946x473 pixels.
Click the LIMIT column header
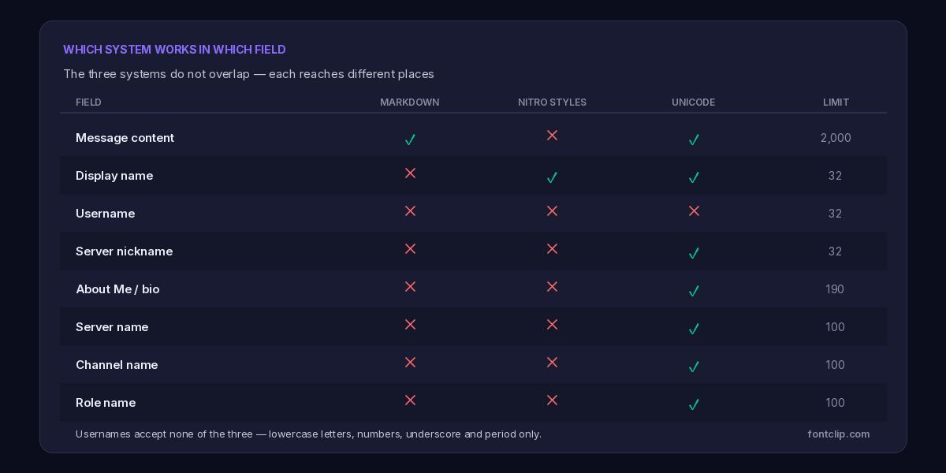[x=836, y=102]
